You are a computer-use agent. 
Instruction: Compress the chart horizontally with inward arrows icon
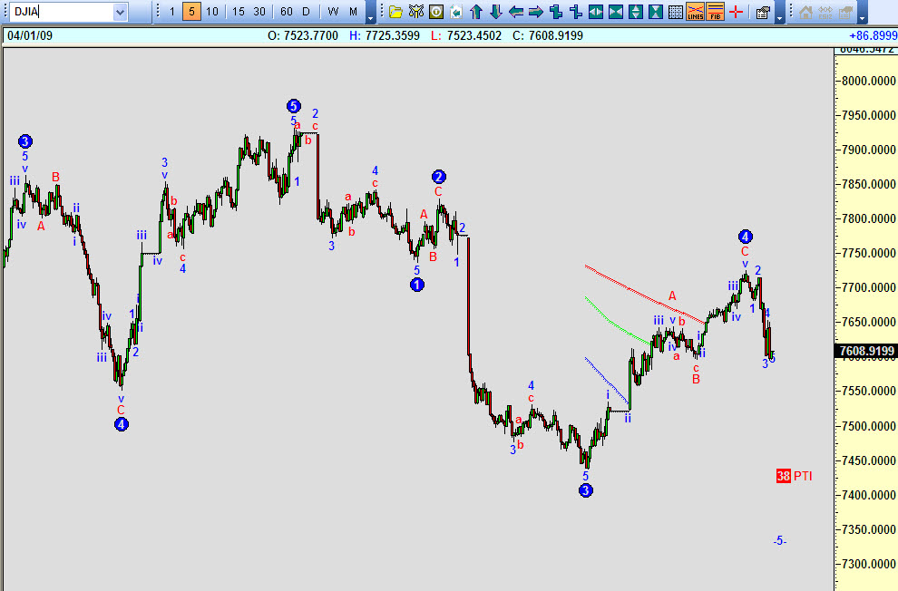(616, 12)
